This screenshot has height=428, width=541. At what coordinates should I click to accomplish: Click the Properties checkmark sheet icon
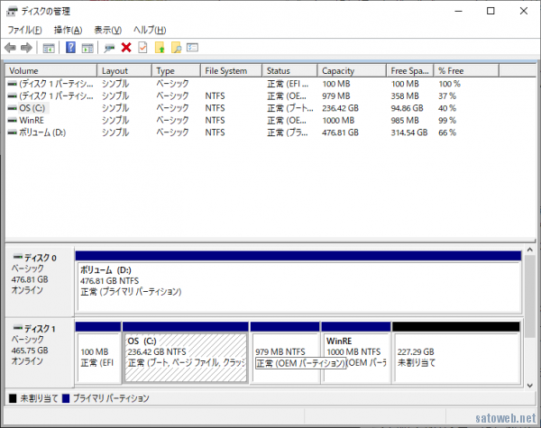pyautogui.click(x=142, y=47)
